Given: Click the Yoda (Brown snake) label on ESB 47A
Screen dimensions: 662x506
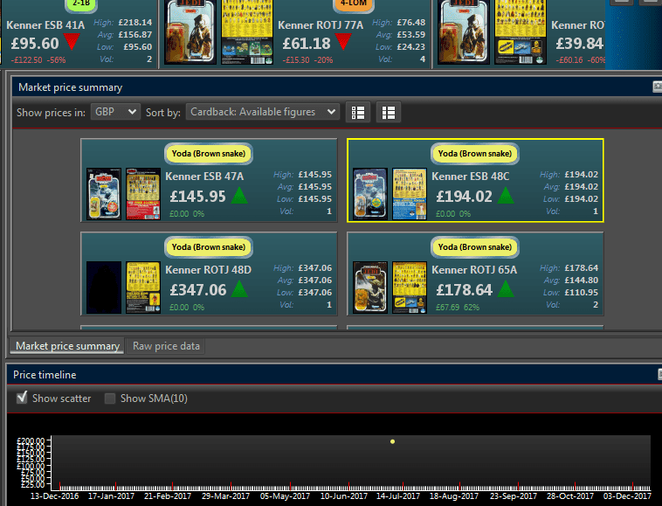Looking at the screenshot, I should (x=209, y=153).
